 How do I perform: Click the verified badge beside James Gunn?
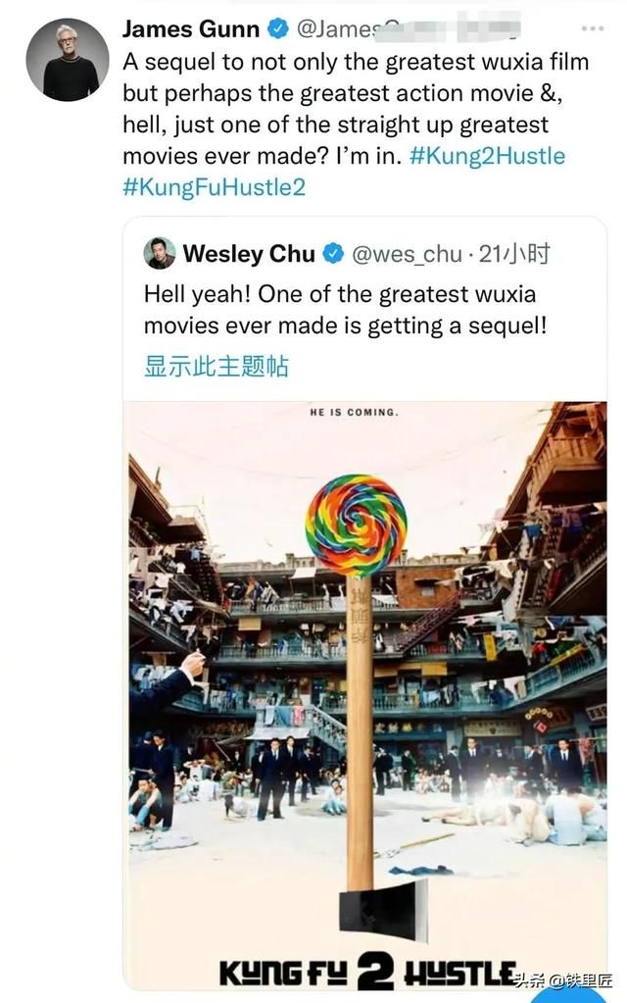[278, 28]
